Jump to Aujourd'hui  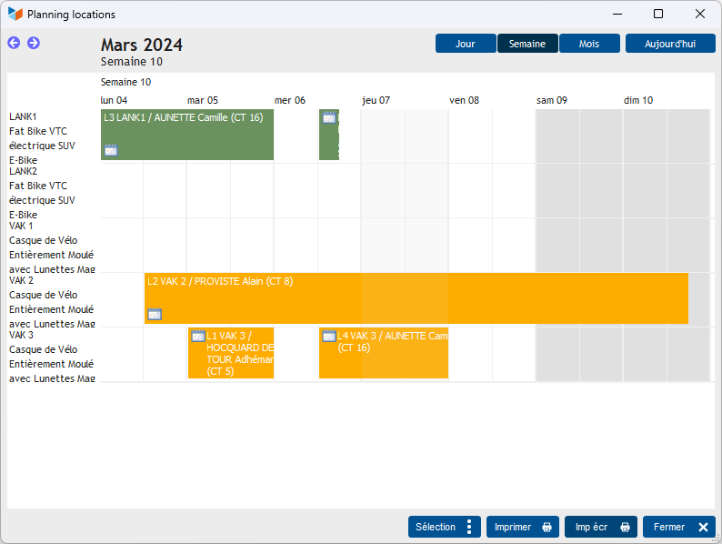[x=670, y=44]
